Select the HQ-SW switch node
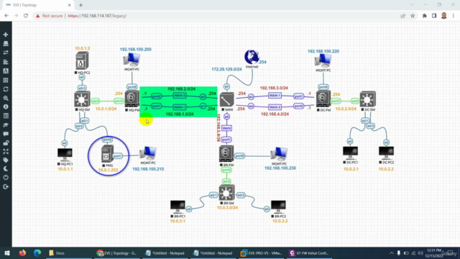 82,99
